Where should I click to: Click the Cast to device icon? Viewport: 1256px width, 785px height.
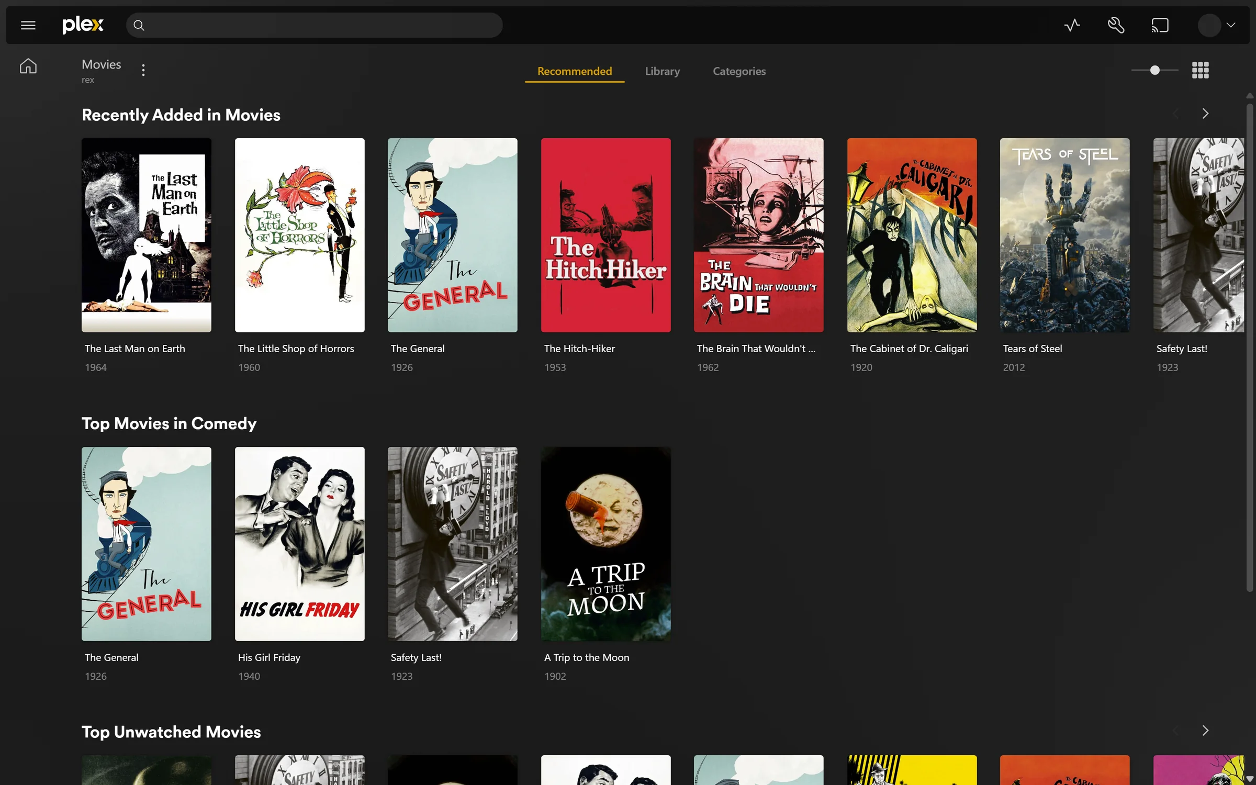coord(1160,25)
